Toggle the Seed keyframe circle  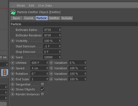(x=13, y=57)
